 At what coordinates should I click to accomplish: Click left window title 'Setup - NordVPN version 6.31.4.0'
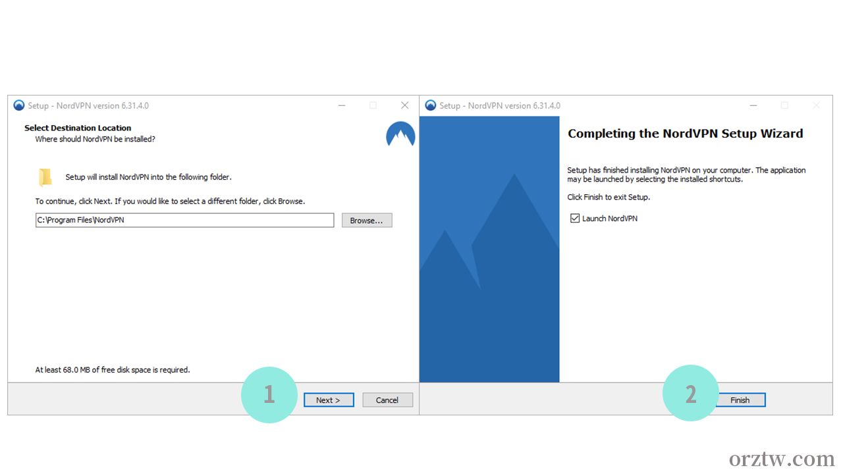click(88, 105)
